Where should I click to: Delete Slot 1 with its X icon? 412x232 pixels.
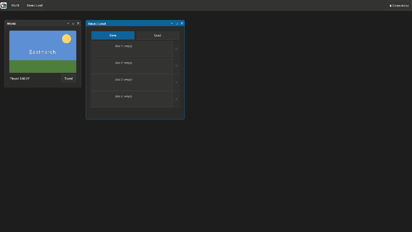176,49
